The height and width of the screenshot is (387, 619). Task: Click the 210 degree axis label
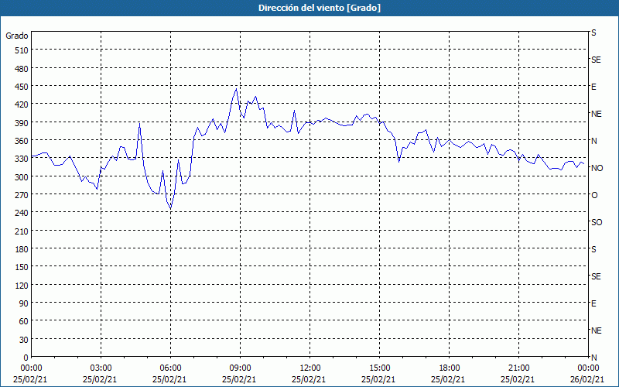coord(22,231)
